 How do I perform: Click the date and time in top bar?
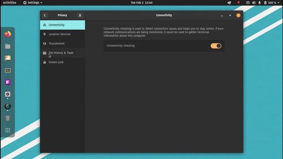tap(141, 3)
